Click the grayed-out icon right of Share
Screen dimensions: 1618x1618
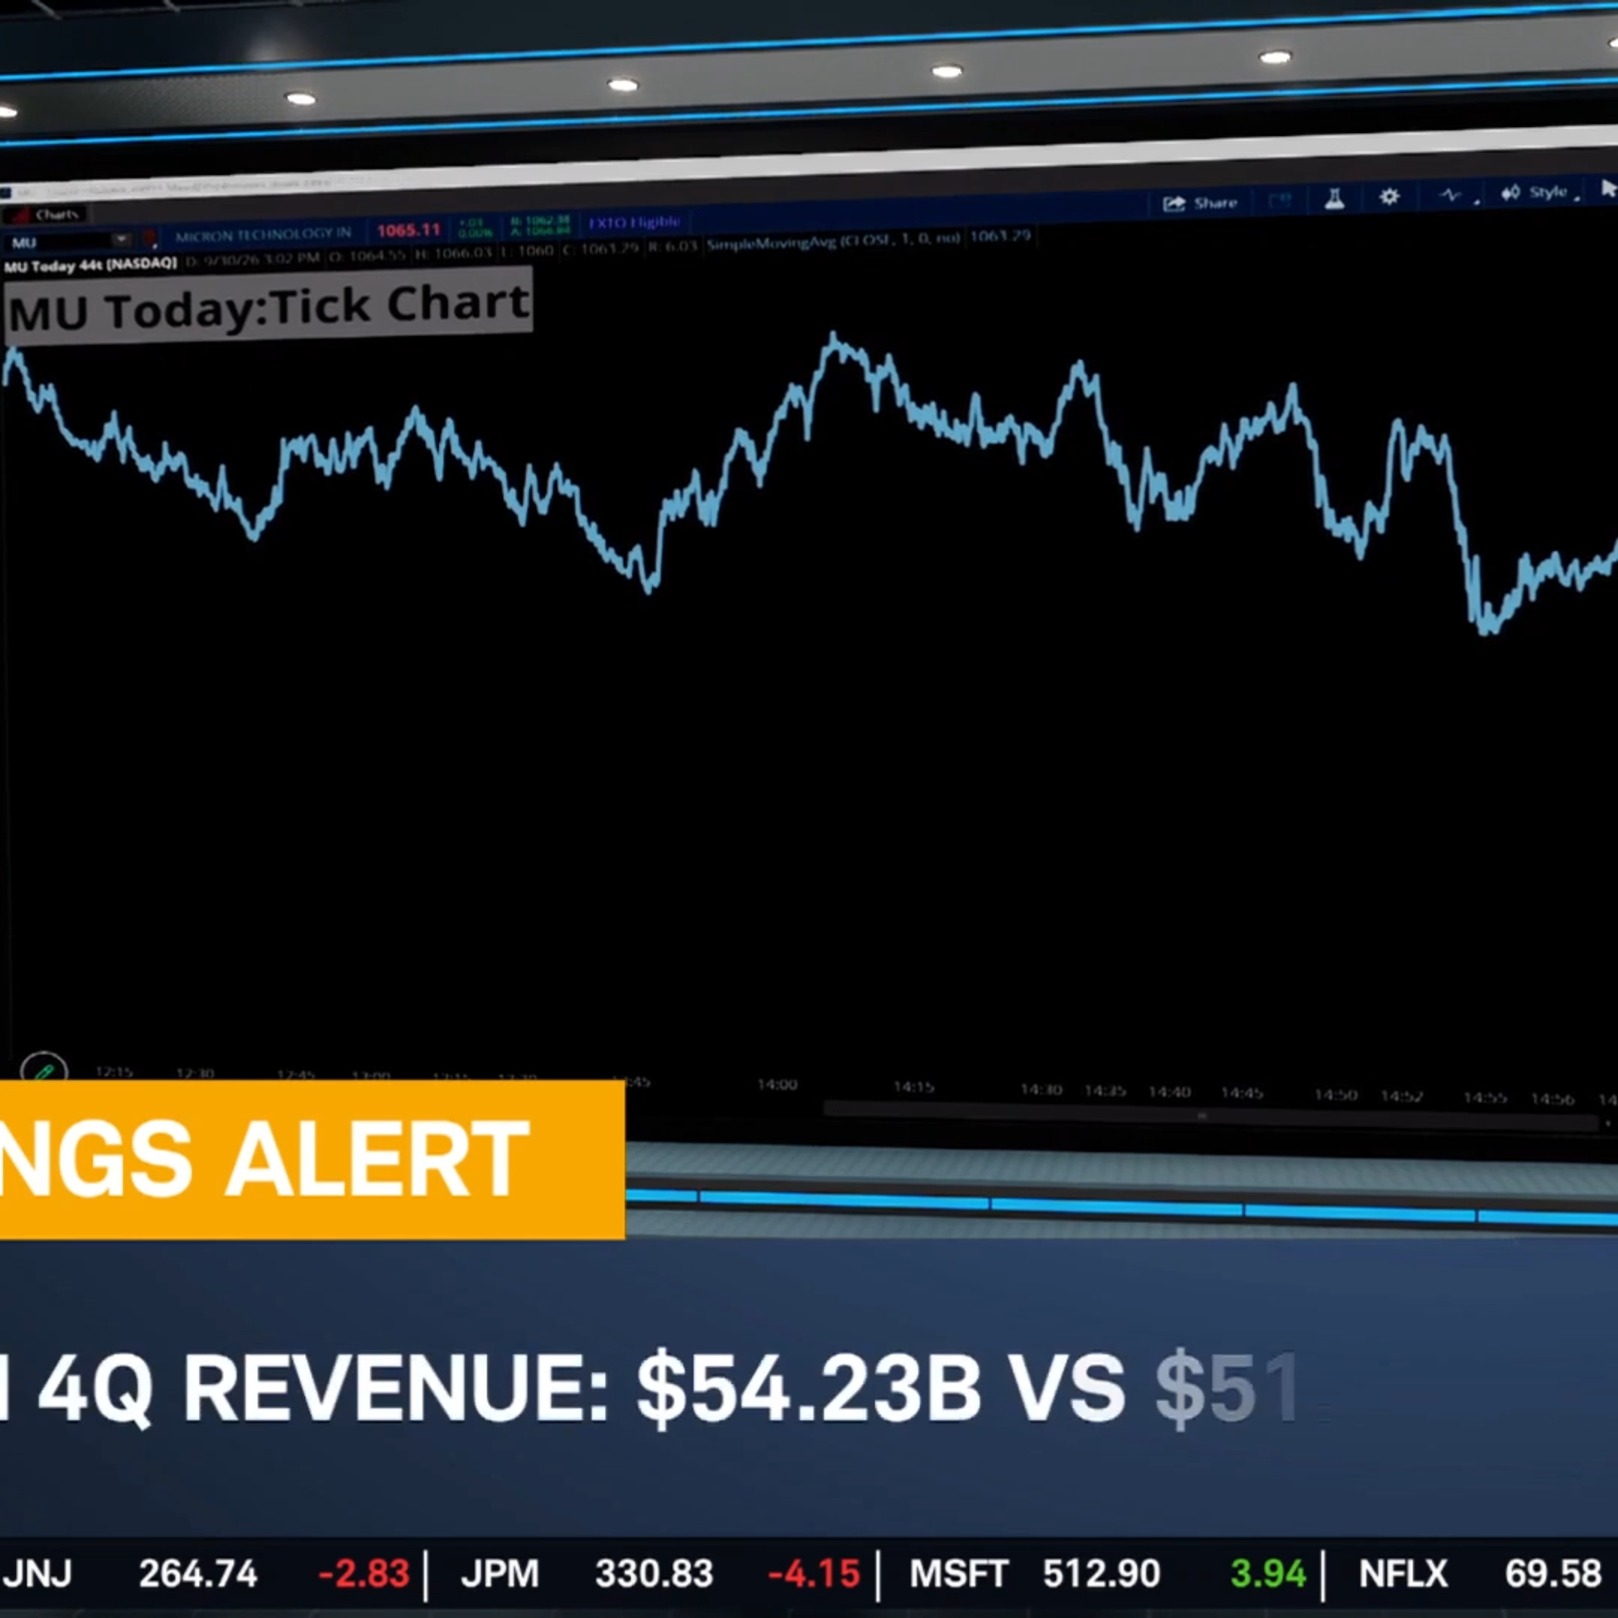1280,200
